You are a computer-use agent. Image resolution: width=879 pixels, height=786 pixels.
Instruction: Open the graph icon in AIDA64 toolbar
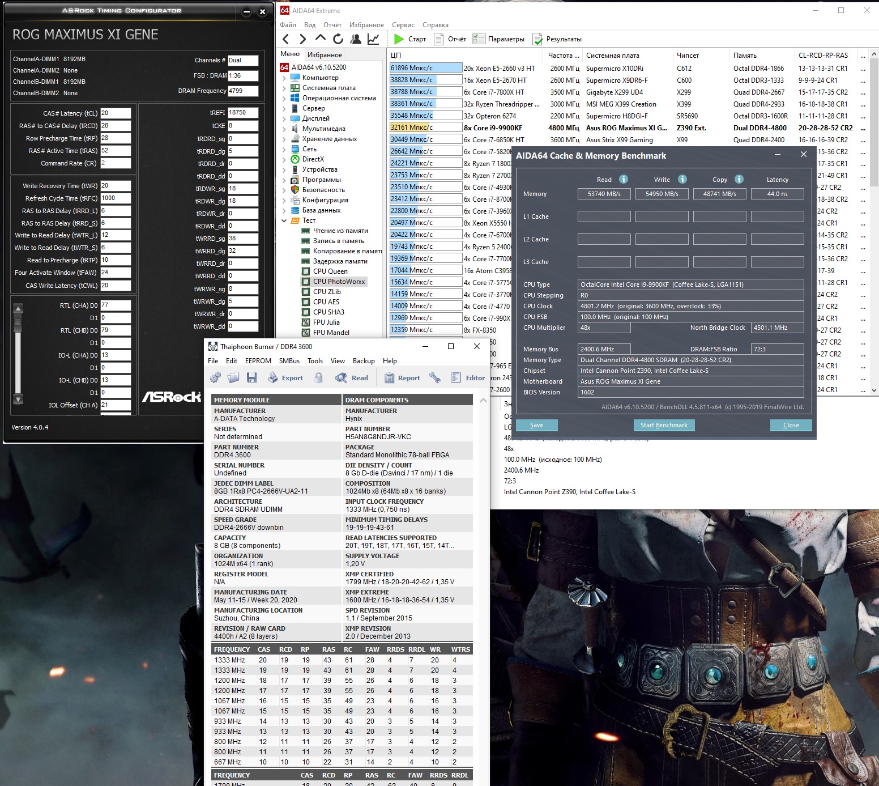tap(373, 39)
